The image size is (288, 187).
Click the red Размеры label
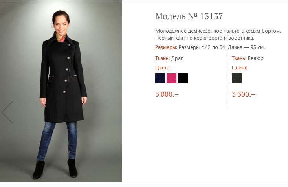coord(166,47)
